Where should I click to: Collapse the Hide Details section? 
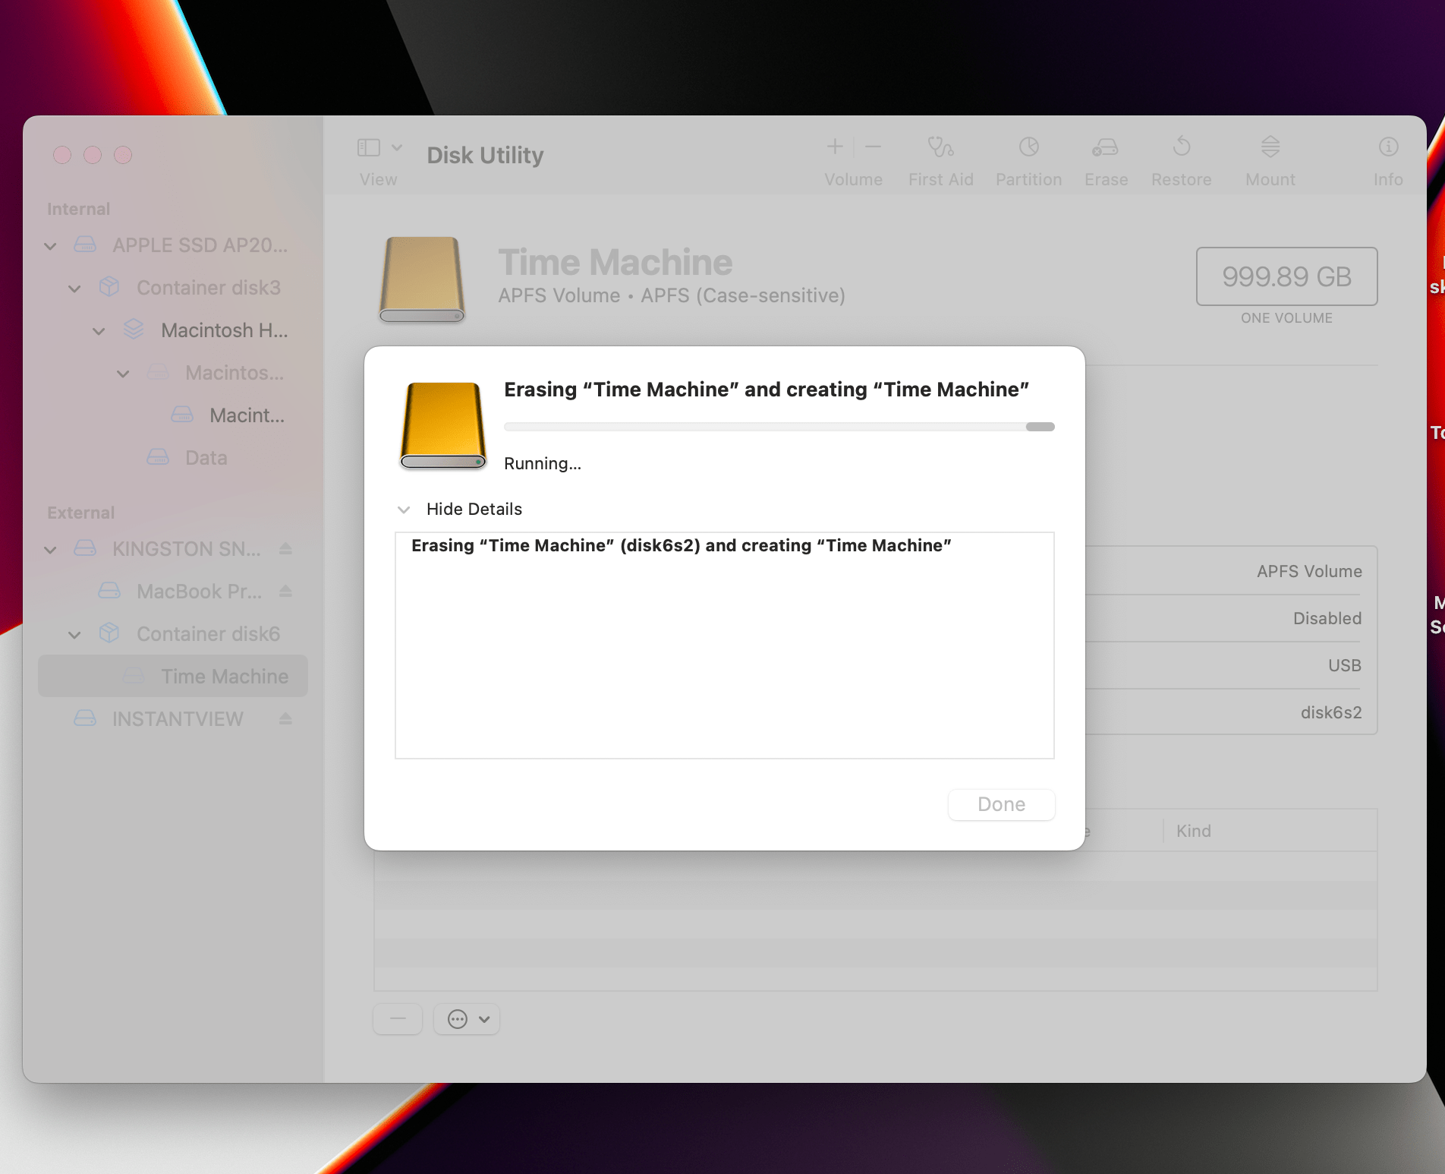(x=405, y=510)
